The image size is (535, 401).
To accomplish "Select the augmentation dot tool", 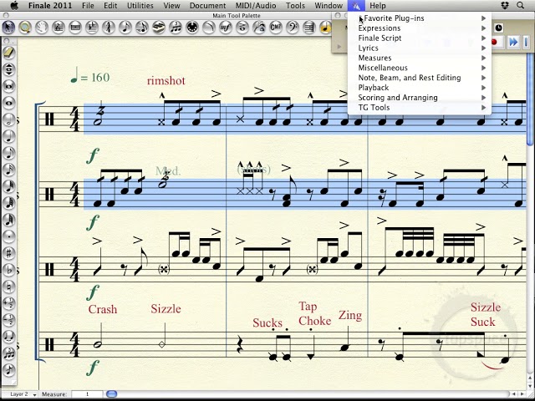I will click(x=9, y=236).
